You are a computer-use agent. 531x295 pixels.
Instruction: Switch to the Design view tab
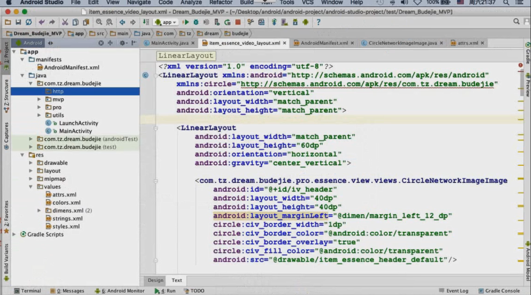tap(155, 280)
